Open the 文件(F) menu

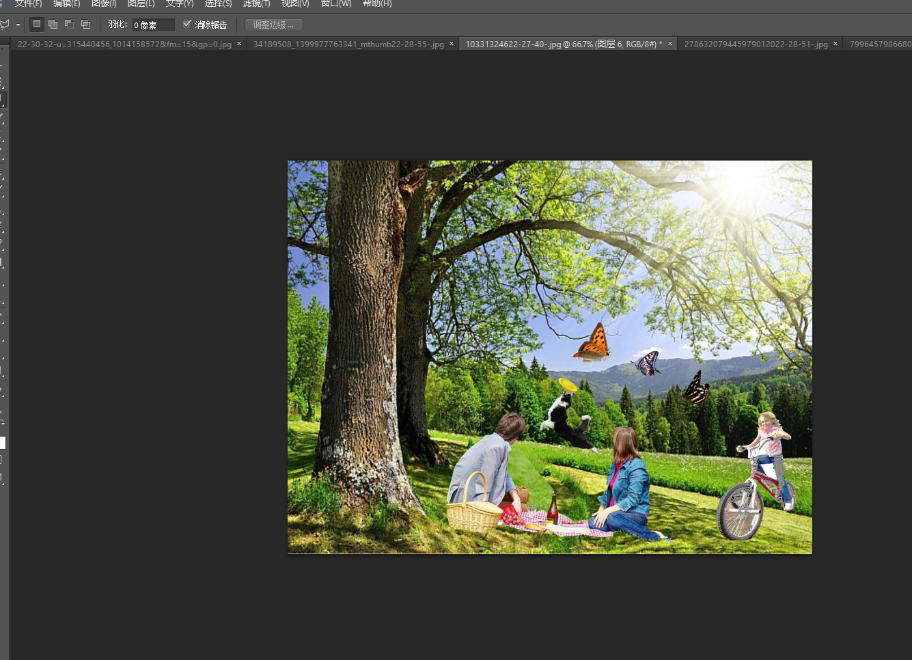coord(28,3)
